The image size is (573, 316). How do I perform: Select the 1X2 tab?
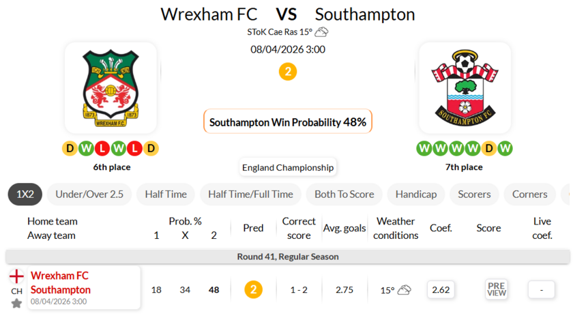[x=25, y=195]
